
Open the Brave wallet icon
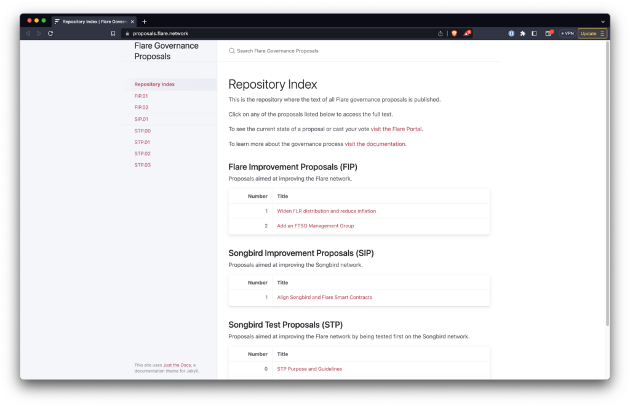549,33
